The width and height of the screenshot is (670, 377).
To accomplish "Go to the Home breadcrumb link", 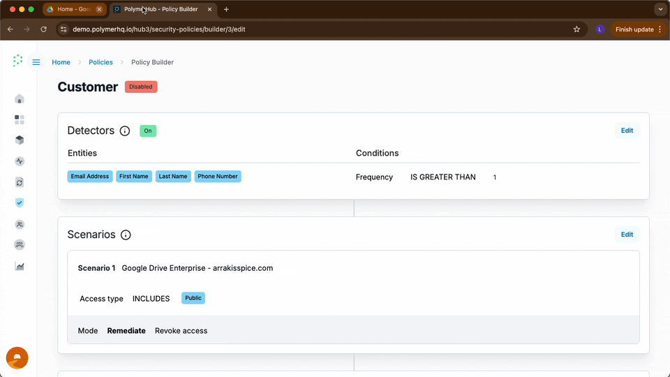I will coord(61,62).
